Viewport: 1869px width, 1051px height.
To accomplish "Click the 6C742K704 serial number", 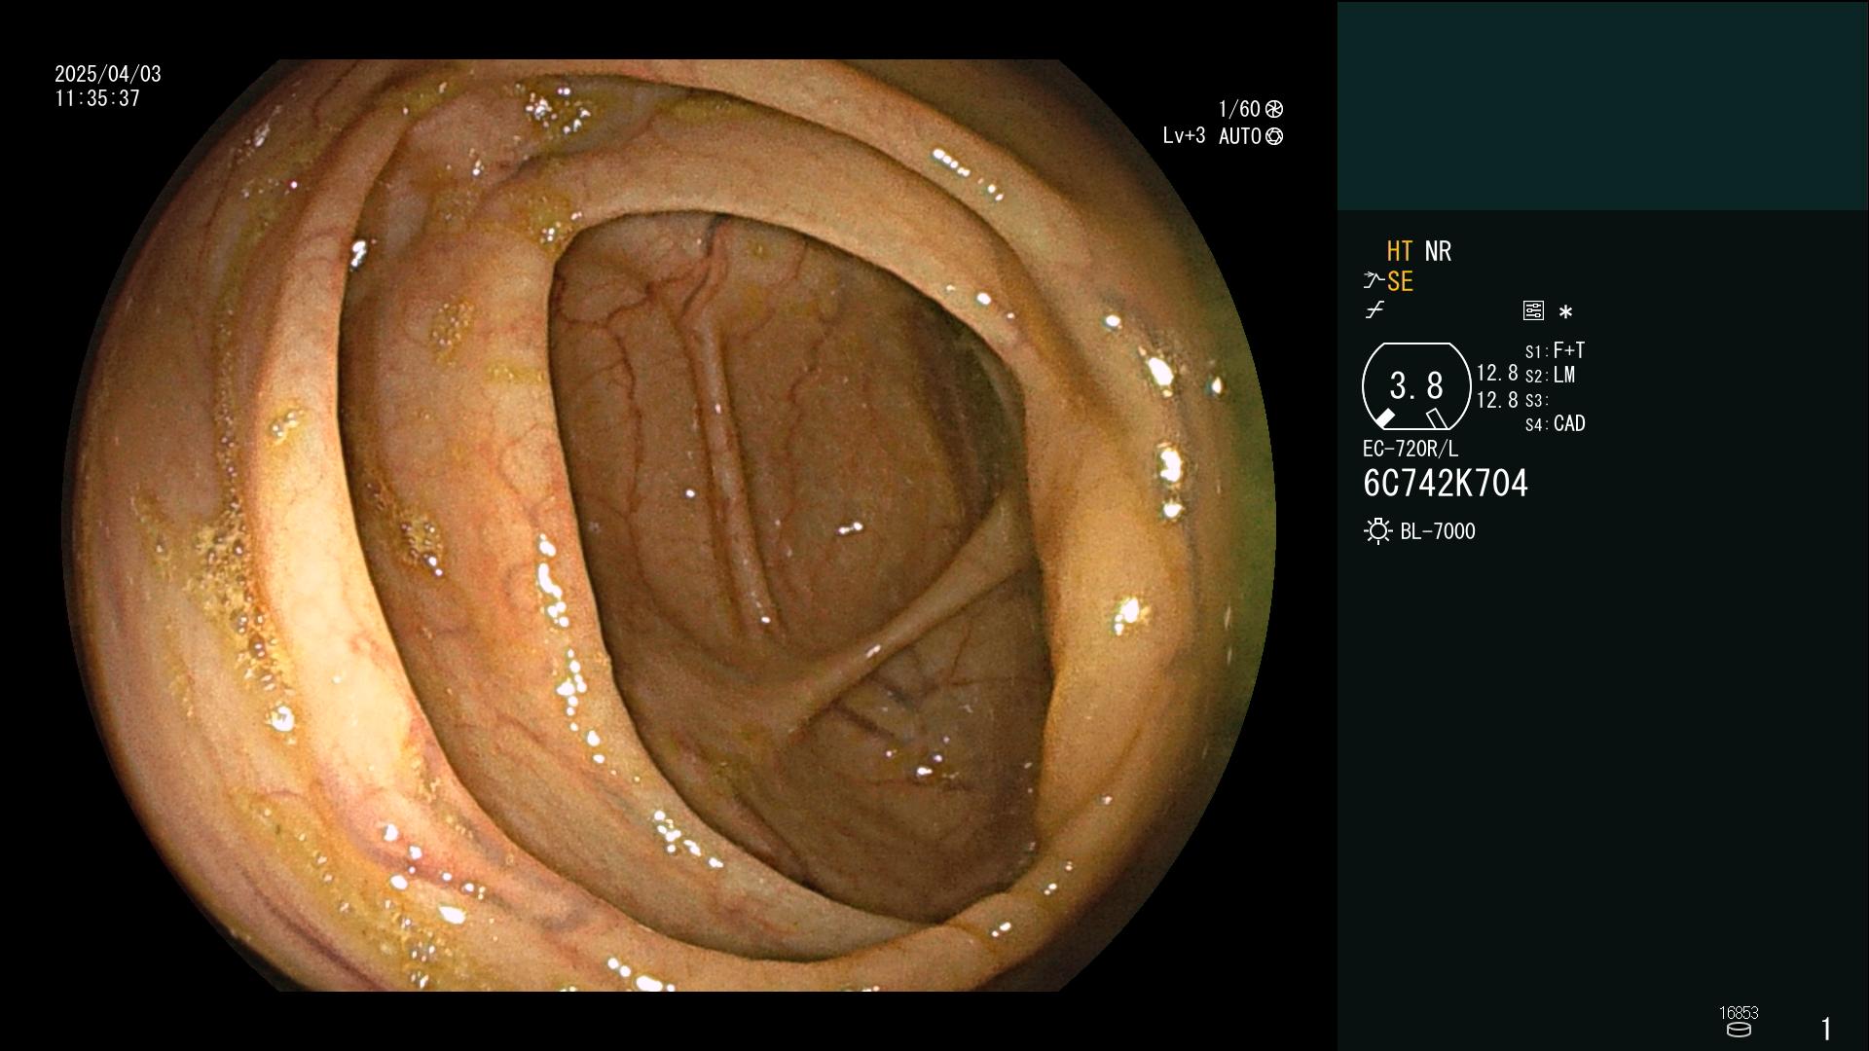I will pos(1446,484).
